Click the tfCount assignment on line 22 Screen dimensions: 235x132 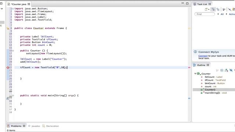(43, 67)
